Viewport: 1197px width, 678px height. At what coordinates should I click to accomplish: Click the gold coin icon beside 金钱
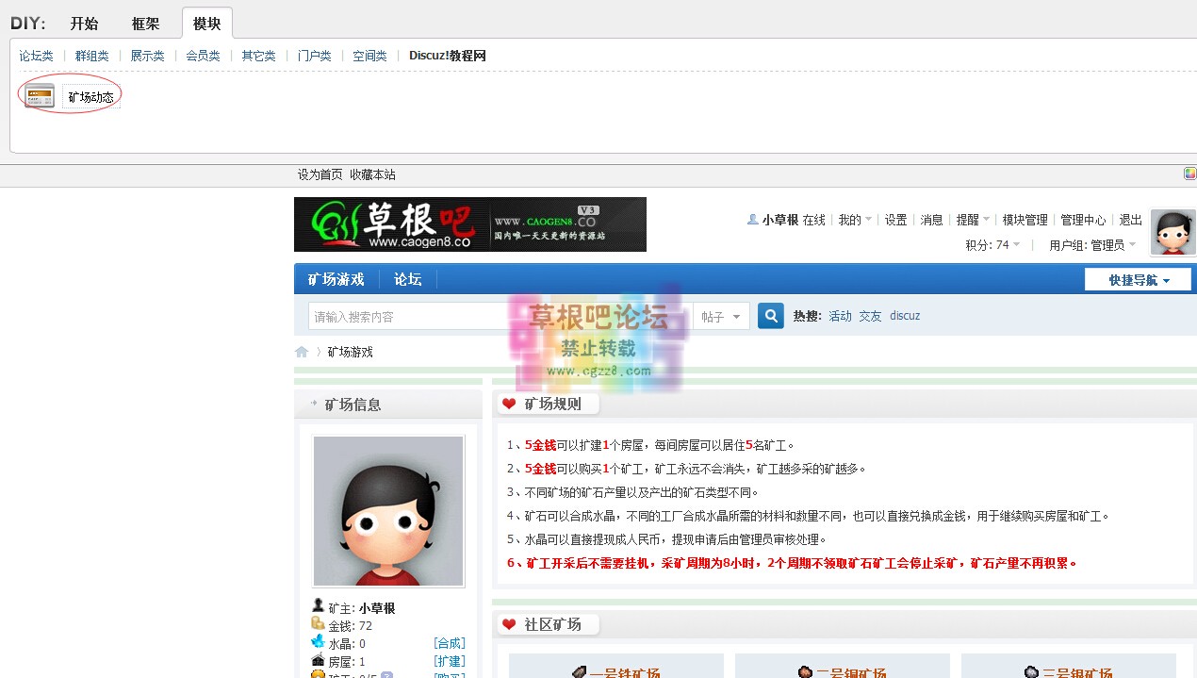(x=319, y=623)
